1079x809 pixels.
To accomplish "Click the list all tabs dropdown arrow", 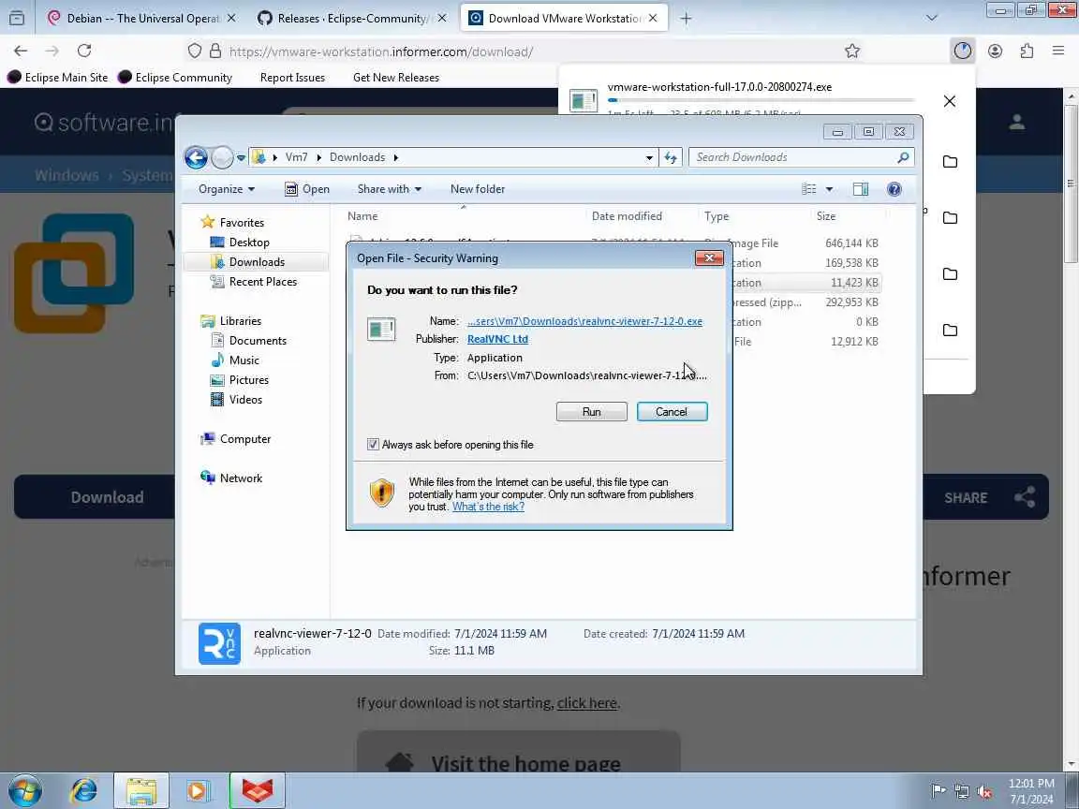I will click(x=932, y=19).
